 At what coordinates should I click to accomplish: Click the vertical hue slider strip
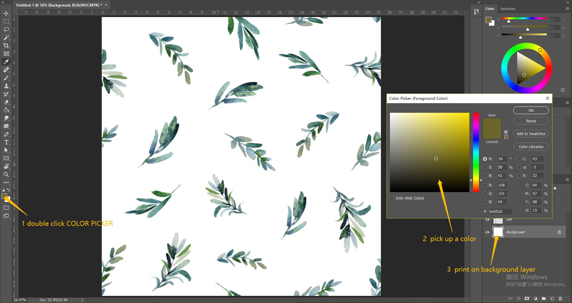(x=476, y=152)
